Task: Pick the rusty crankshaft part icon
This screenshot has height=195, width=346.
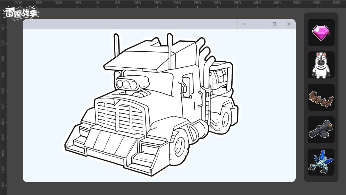Action: [x=321, y=98]
